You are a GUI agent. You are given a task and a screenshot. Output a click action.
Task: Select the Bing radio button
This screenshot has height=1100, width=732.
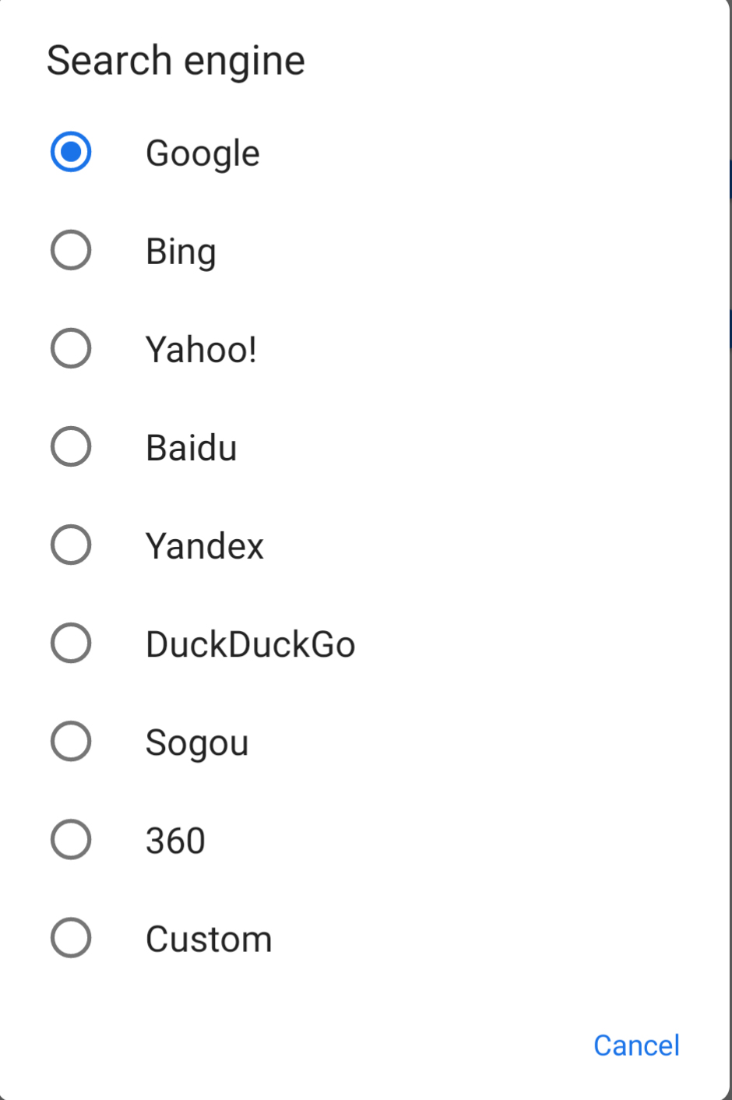tap(71, 251)
